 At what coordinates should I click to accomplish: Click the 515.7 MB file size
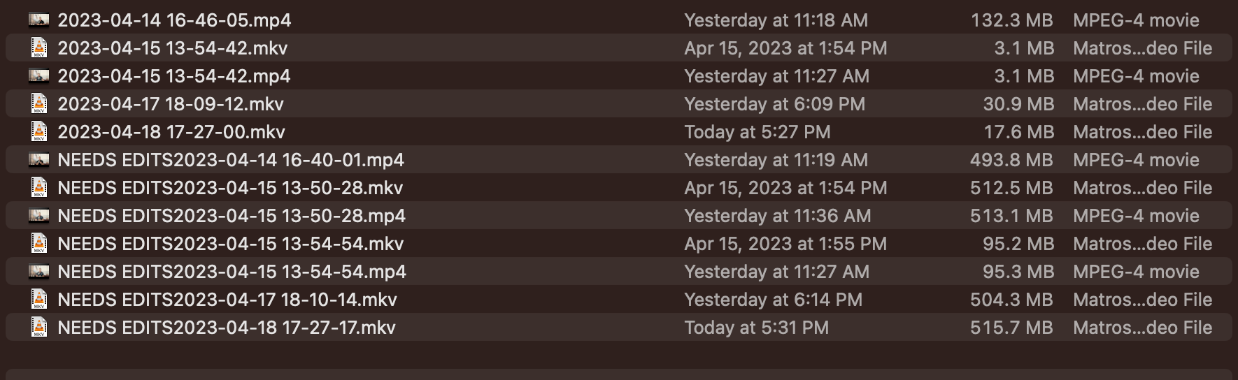point(1011,328)
